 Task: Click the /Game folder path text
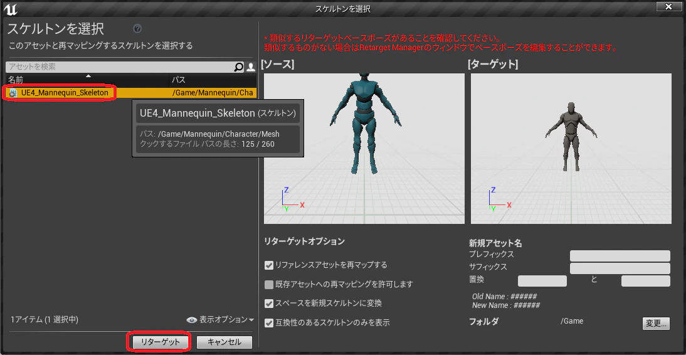572,321
